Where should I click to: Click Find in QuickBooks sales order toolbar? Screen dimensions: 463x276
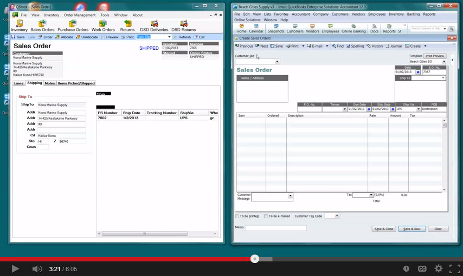click(x=338, y=46)
